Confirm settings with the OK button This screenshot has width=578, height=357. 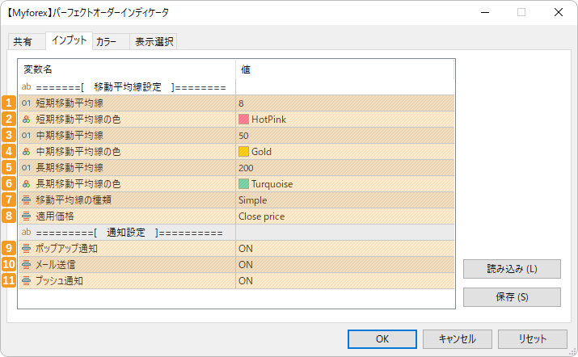point(382,339)
